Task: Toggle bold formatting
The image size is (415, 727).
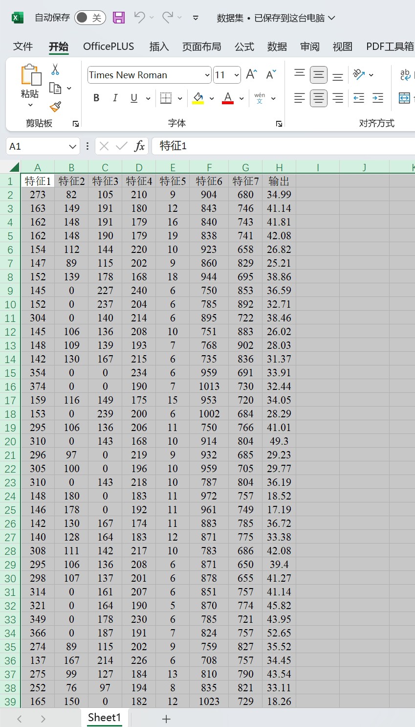Action: 96,98
